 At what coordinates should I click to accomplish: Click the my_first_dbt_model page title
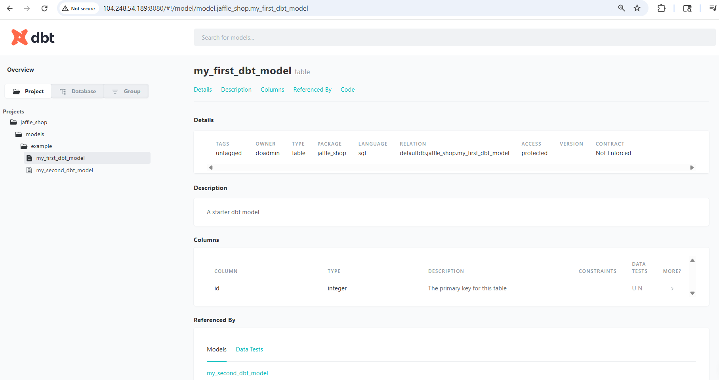coord(242,71)
